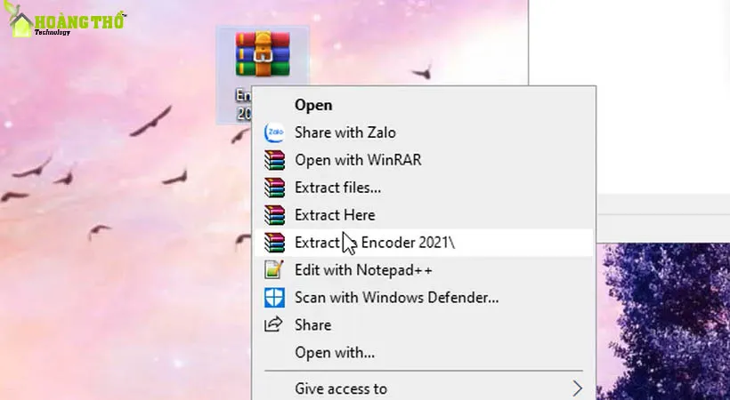Image resolution: width=730 pixels, height=400 pixels.
Task: Click the WinRAR icon beside Open with WinRAR
Action: pyautogui.click(x=275, y=160)
